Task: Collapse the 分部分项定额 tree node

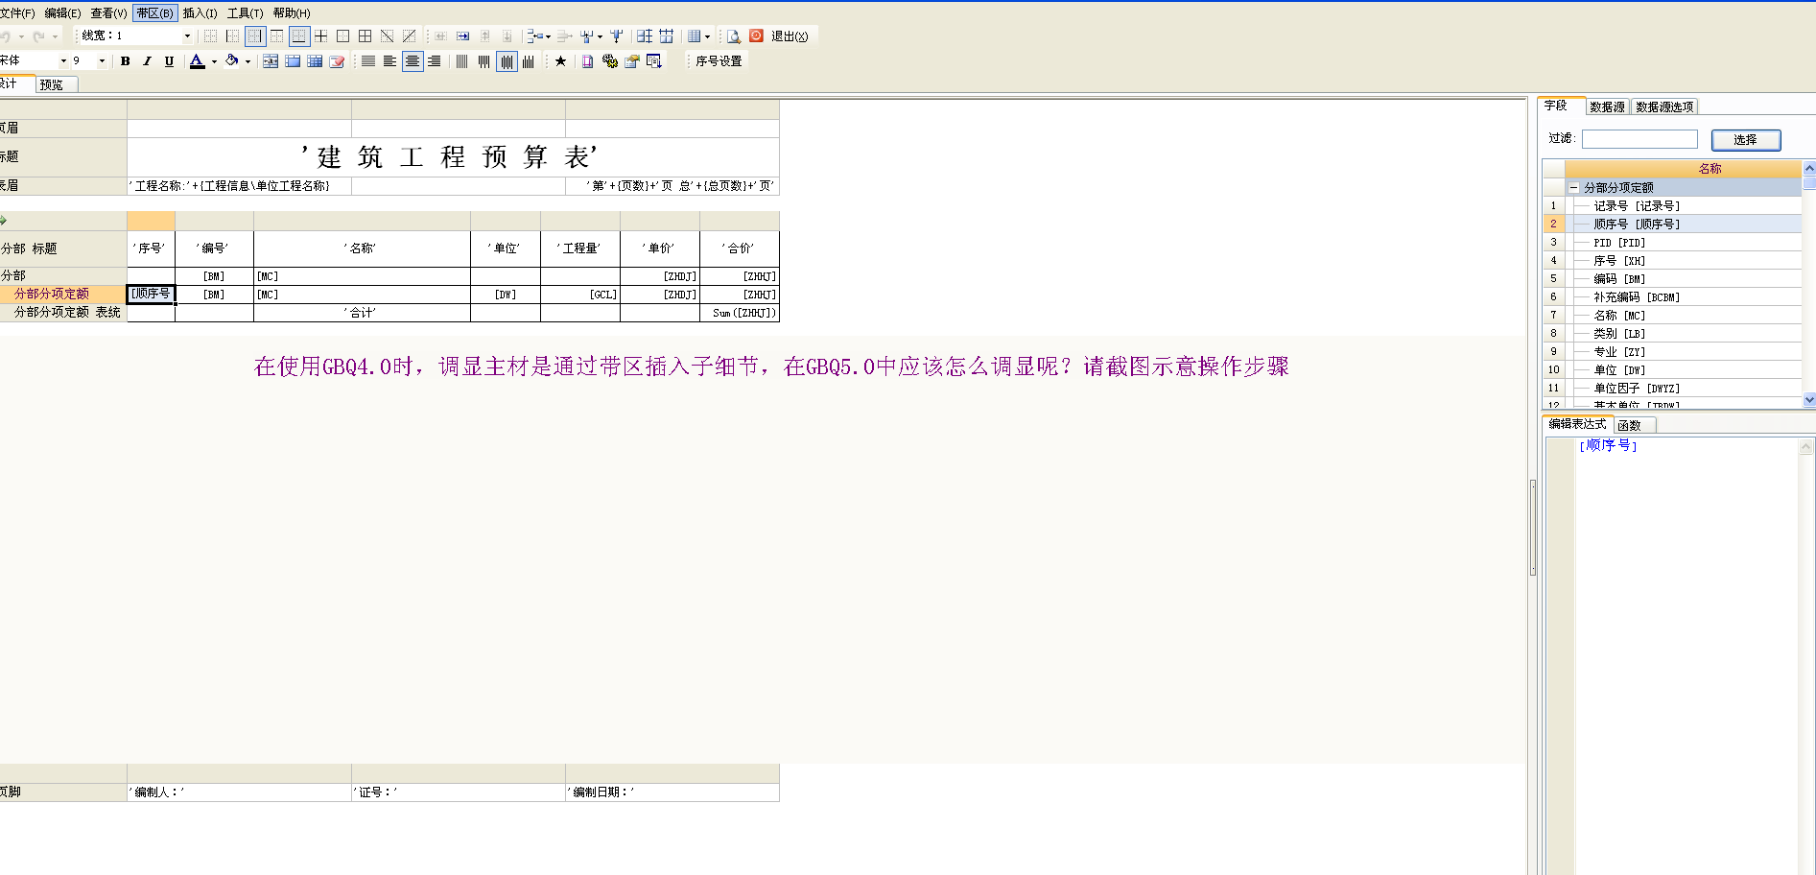Action: tap(1574, 188)
